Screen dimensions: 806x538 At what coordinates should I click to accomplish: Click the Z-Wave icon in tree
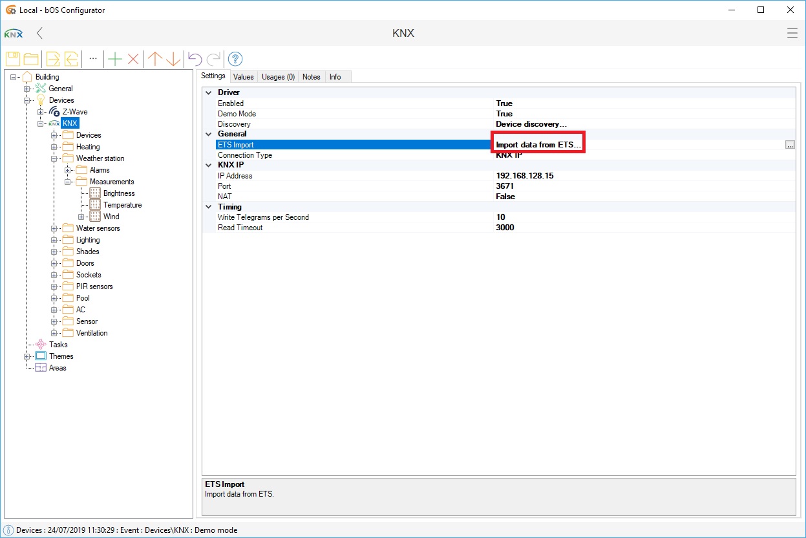coord(54,112)
